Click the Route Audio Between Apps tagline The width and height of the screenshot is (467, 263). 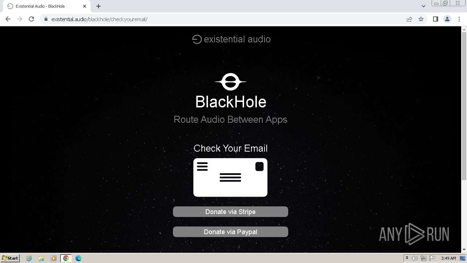(231, 119)
